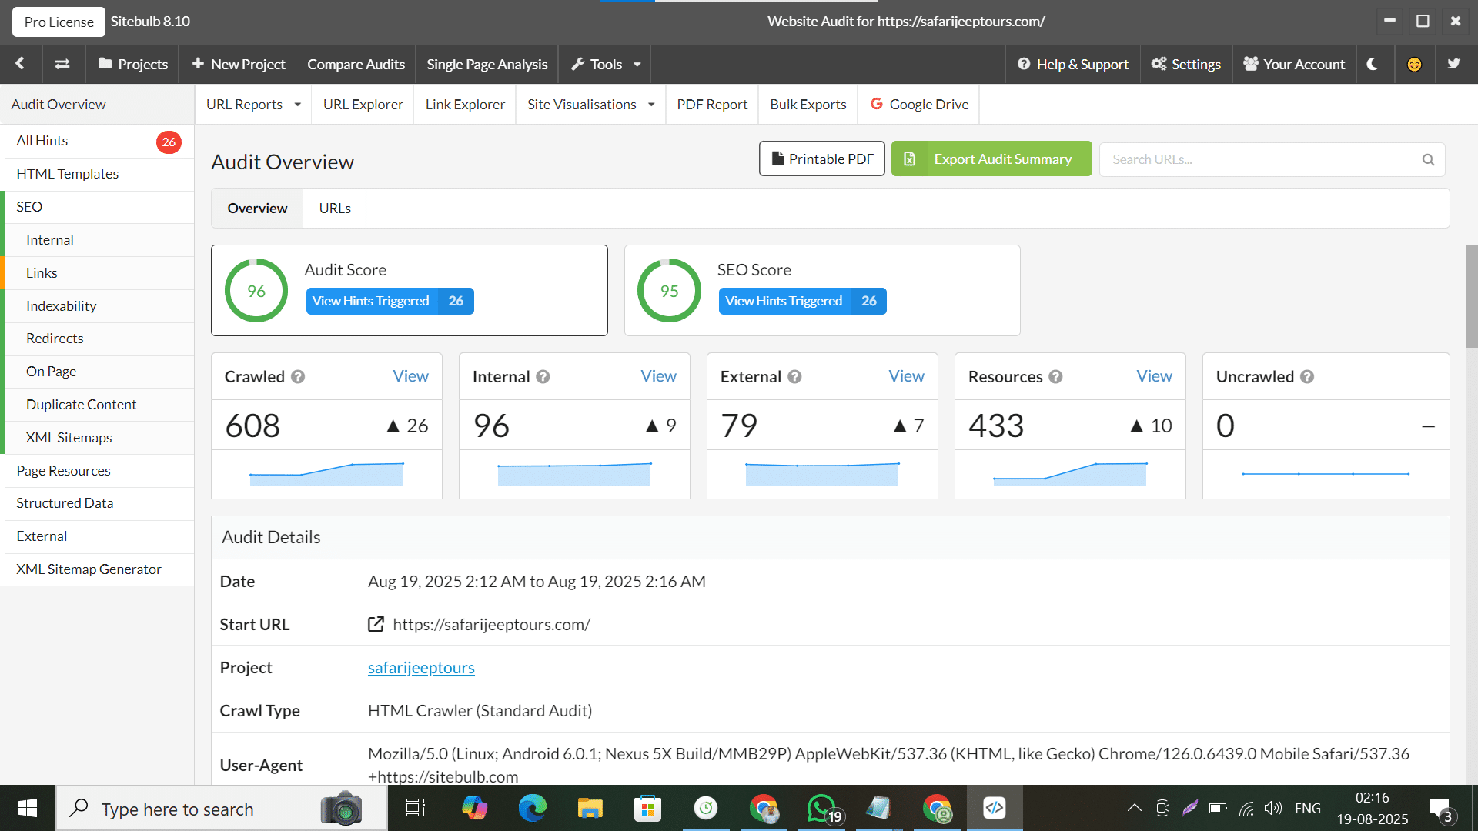
Task: Click View link on Resources card
Action: pos(1154,376)
